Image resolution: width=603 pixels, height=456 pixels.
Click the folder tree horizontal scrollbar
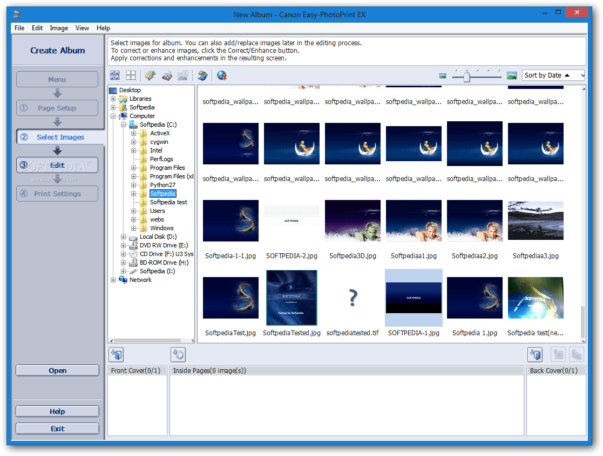click(x=152, y=341)
